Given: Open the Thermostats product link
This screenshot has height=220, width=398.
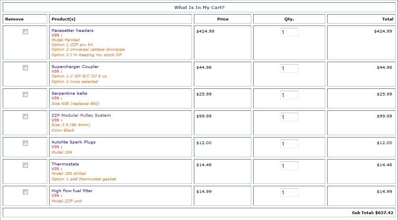Looking at the screenshot, I should (65, 164).
